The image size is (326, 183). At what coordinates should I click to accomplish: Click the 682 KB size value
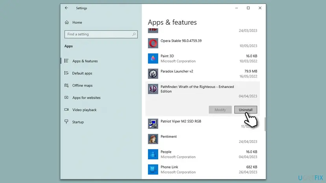(252, 167)
